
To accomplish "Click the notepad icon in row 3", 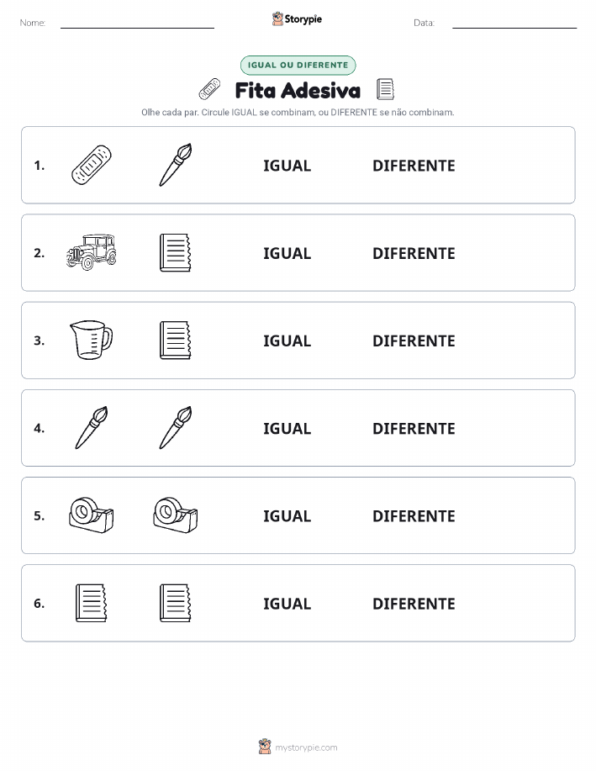I will pos(175,341).
